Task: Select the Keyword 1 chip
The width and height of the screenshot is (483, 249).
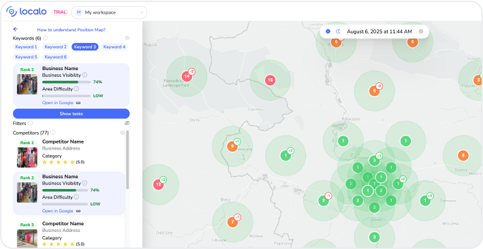Action: pyautogui.click(x=26, y=47)
